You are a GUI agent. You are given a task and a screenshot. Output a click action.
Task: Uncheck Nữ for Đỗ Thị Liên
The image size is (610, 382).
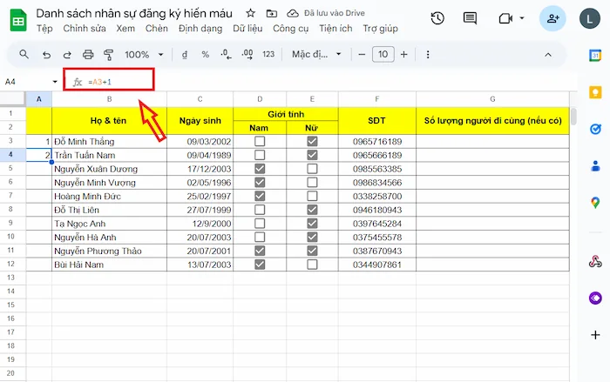pos(312,210)
